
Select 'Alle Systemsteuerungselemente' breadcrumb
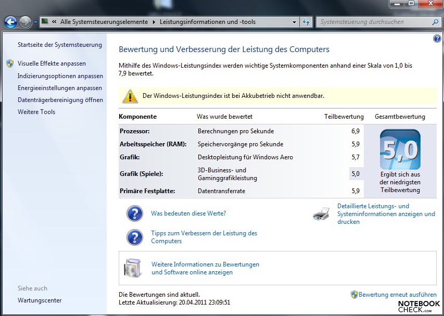tap(104, 22)
